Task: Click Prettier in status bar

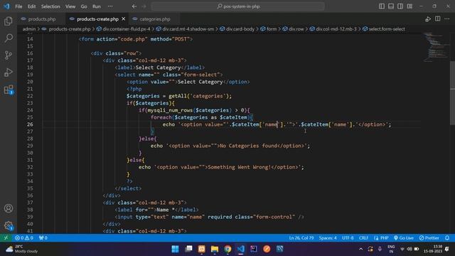Action: point(429,238)
